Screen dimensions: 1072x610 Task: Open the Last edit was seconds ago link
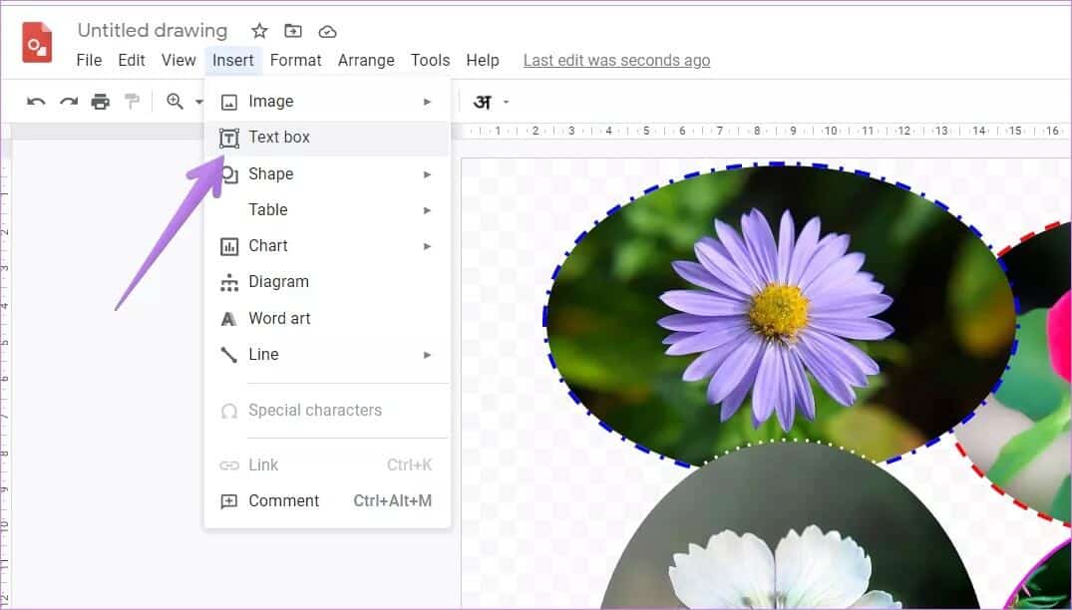[616, 60]
